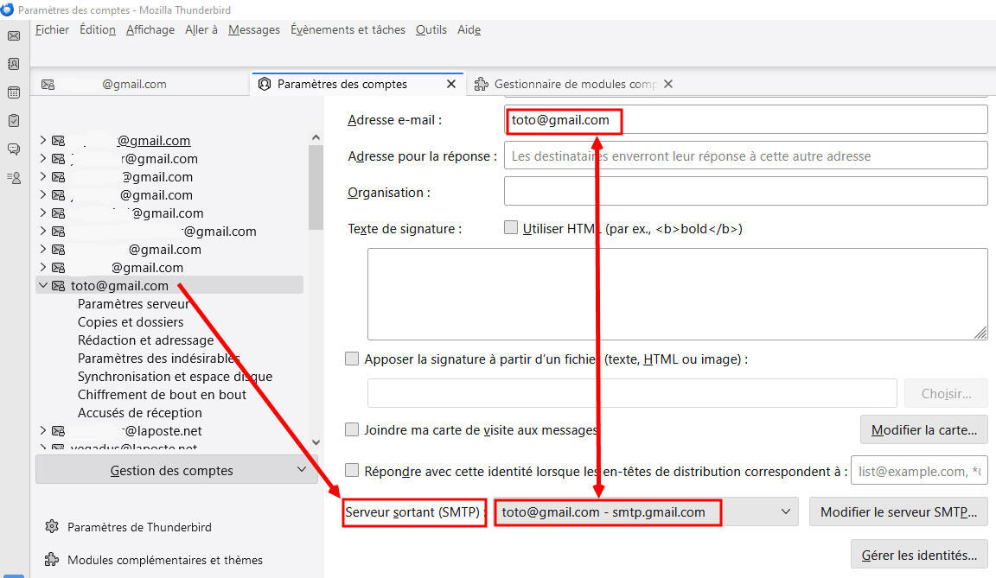Open the Chat space icon
Image resolution: width=996 pixels, height=578 pixels.
click(13, 149)
